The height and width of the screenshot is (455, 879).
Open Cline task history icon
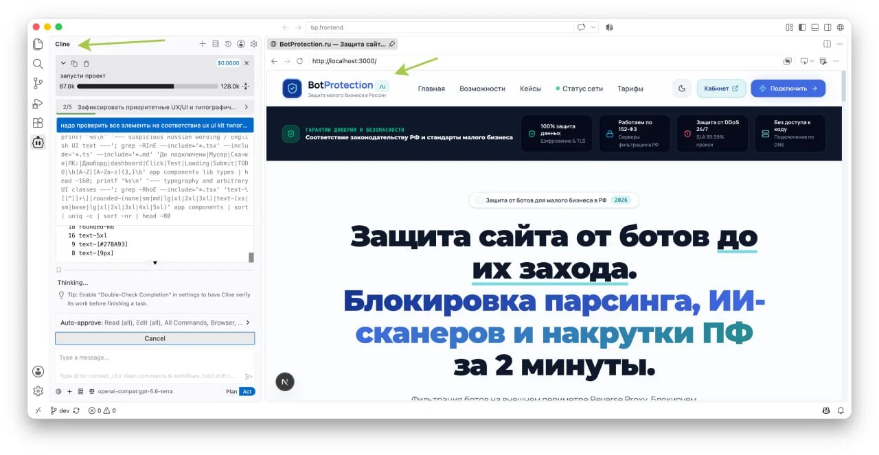point(228,44)
